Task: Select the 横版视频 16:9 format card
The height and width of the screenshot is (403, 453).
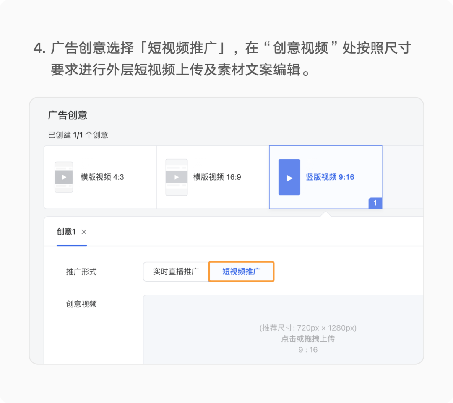Action: point(212,177)
